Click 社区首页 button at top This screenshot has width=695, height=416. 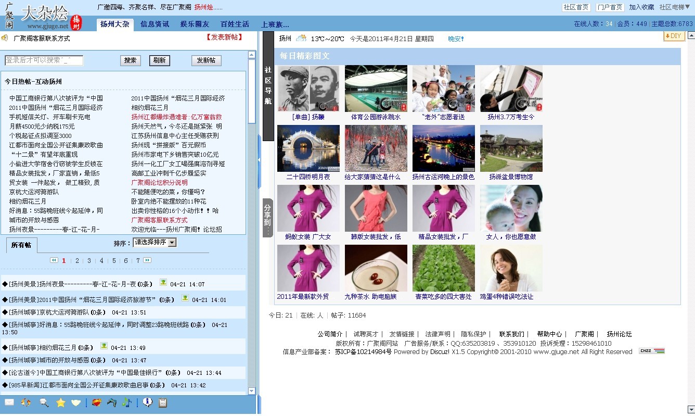(576, 7)
